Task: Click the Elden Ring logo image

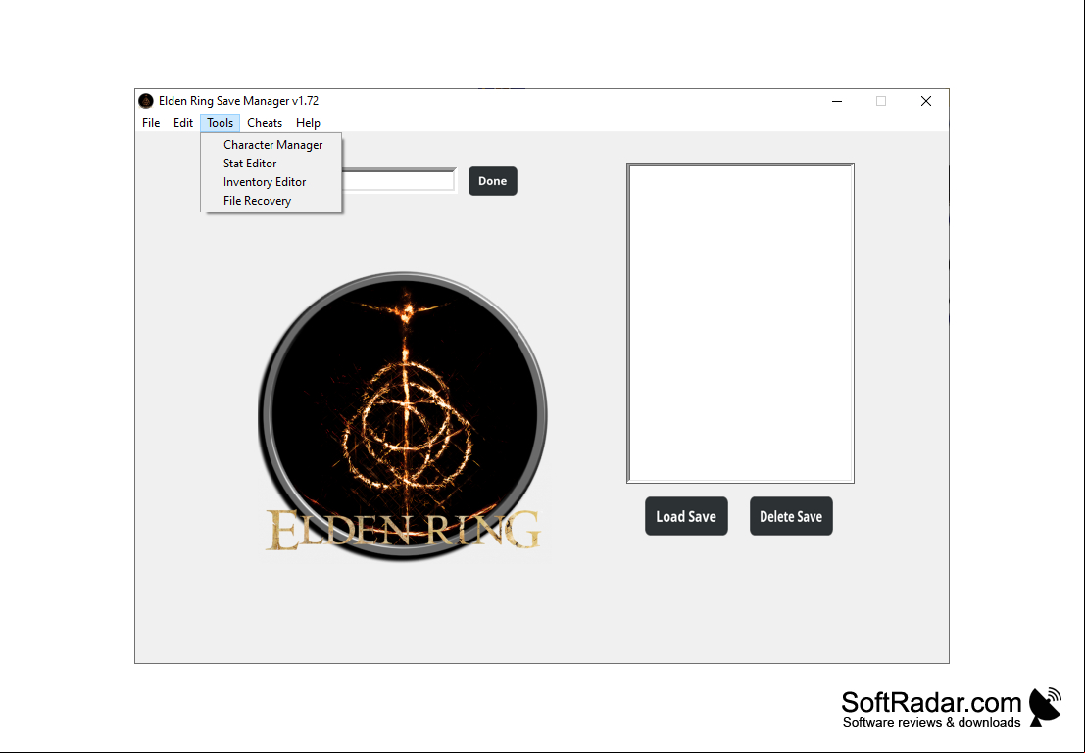Action: (403, 415)
